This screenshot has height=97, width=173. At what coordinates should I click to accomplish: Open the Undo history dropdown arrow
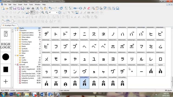(x=53, y=8)
